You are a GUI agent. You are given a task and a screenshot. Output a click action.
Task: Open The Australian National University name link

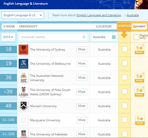point(47,78)
